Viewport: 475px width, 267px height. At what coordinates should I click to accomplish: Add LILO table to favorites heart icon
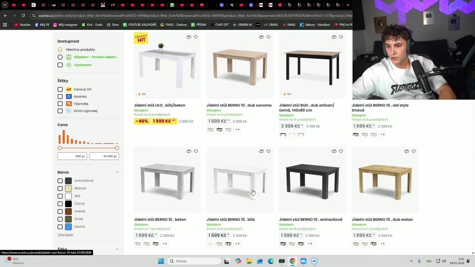coord(196,37)
